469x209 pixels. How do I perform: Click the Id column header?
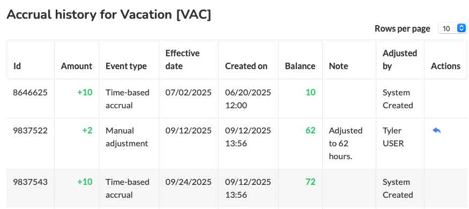pos(17,66)
